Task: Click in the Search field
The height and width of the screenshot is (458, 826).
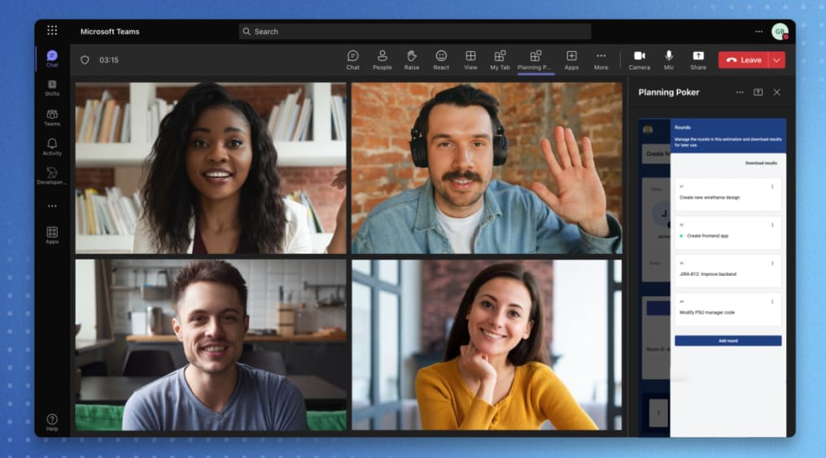Action: click(x=414, y=32)
